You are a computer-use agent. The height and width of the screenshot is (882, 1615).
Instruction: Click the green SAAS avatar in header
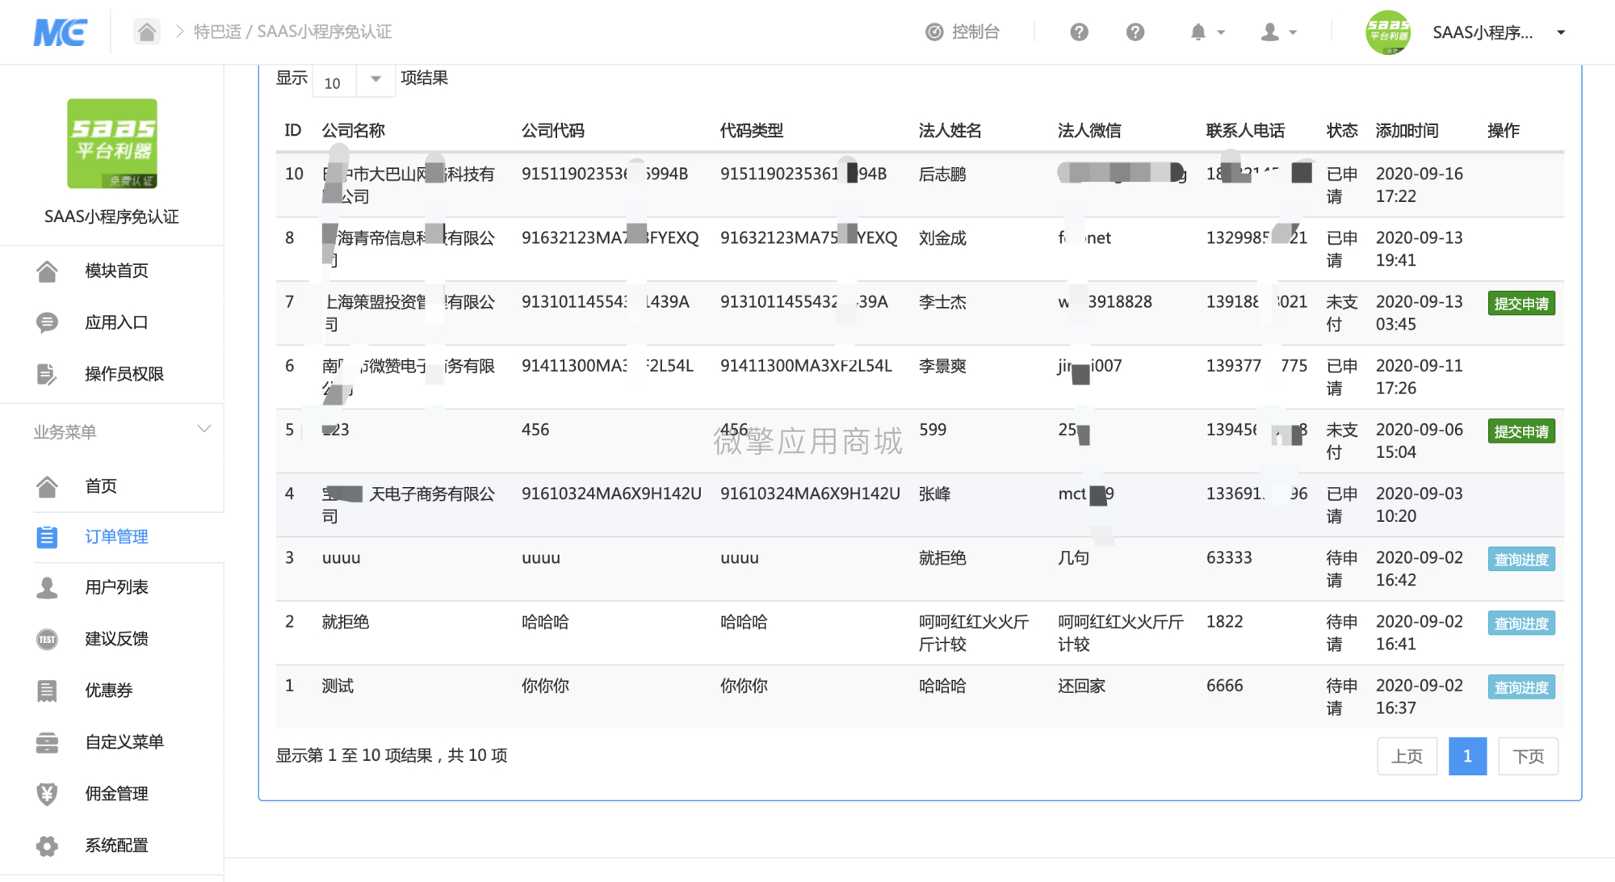pyautogui.click(x=1387, y=32)
